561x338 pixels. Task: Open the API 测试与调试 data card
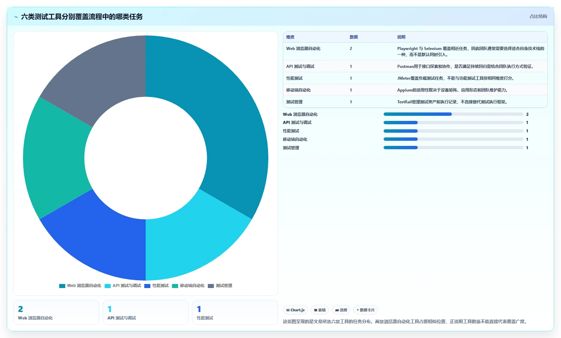point(146,312)
